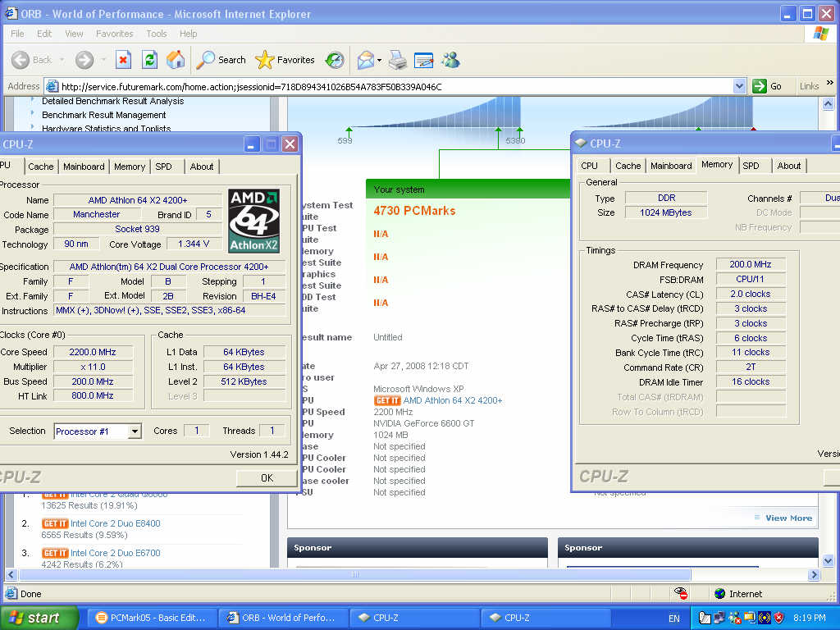The width and height of the screenshot is (840, 630).
Task: Open the Tools menu
Action: (x=157, y=34)
